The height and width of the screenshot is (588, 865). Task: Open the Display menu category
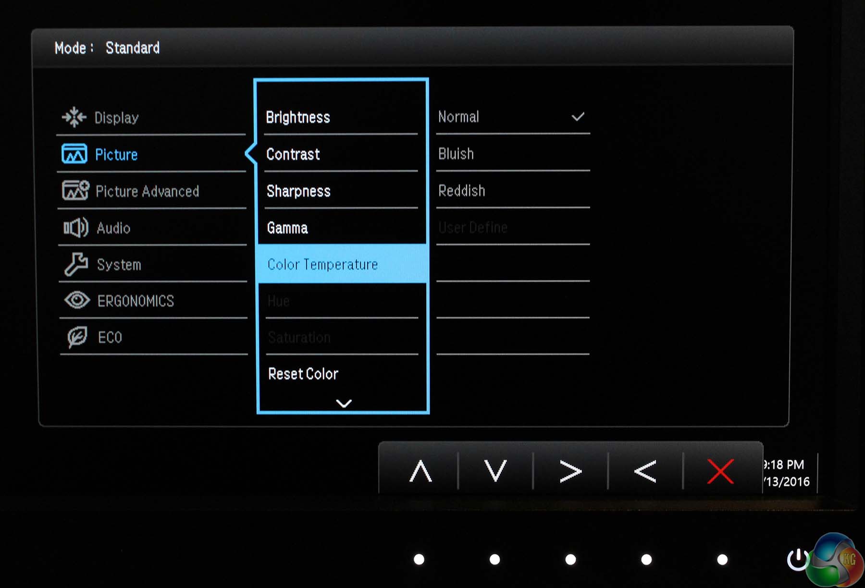(x=152, y=117)
